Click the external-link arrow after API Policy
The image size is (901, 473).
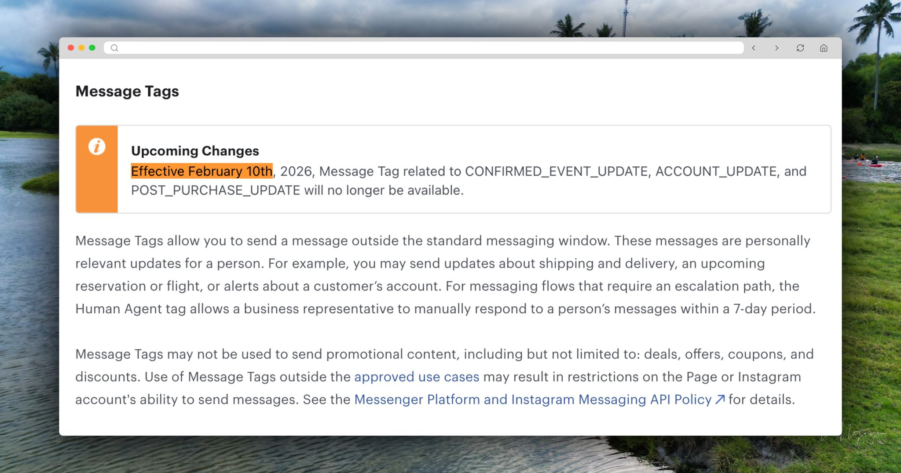(720, 400)
